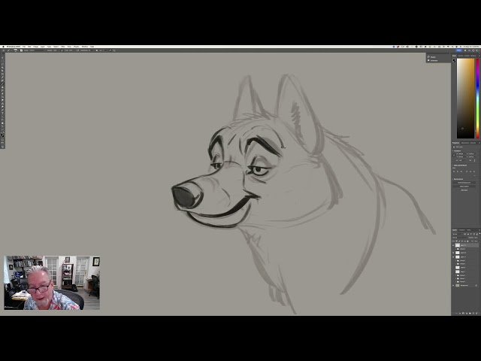Click the vertical hue slider

[x=478, y=99]
